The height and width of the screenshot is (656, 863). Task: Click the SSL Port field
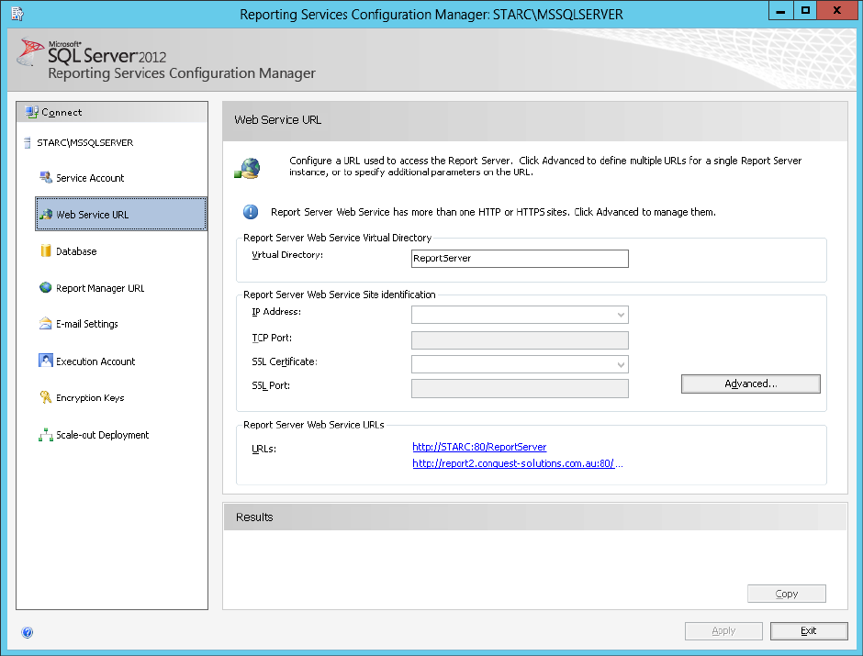coord(520,388)
